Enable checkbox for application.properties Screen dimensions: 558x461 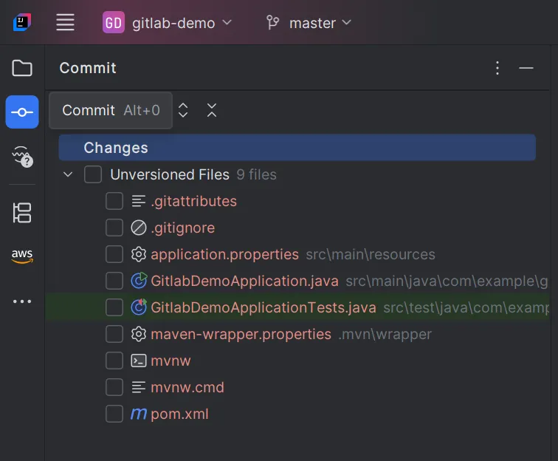coord(114,254)
